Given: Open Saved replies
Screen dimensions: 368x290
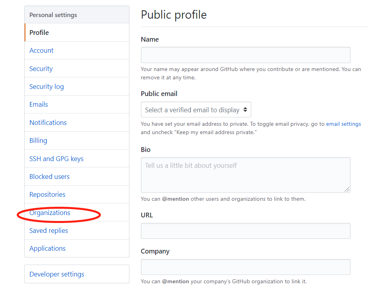Looking at the screenshot, I should pos(48,230).
